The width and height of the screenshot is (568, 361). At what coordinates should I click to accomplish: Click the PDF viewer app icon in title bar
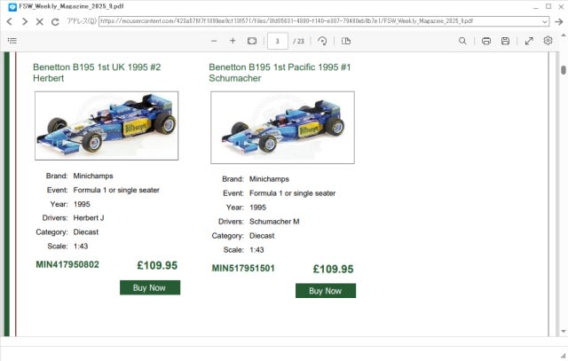(x=12, y=7)
